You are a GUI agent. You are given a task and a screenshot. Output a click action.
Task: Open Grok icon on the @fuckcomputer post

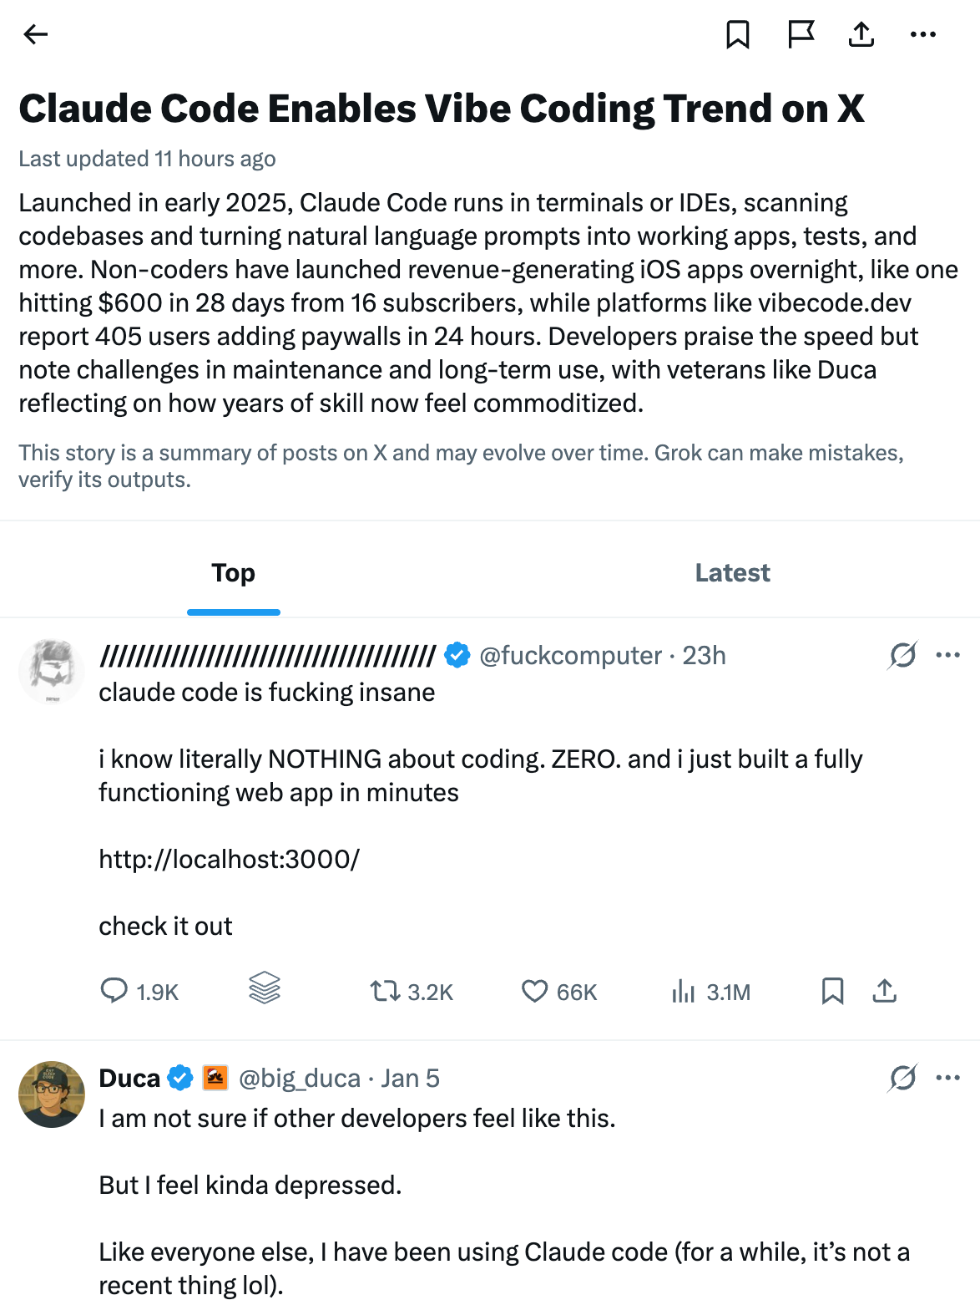902,656
